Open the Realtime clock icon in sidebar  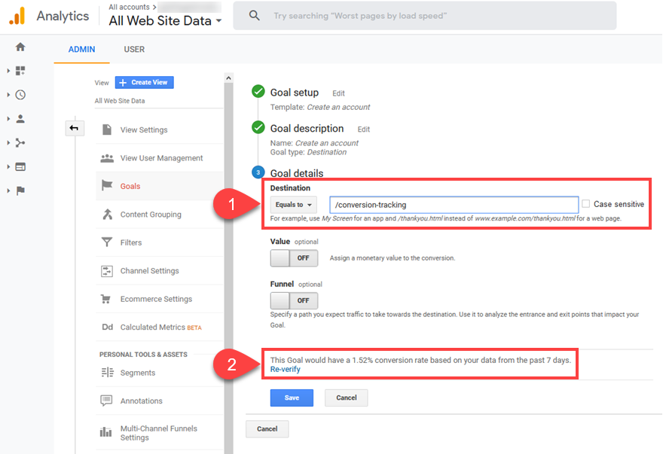[x=20, y=95]
